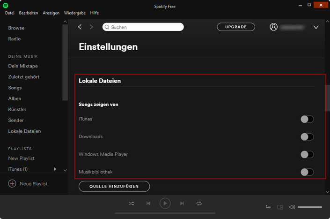Open Zuletzt gehört

24,77
